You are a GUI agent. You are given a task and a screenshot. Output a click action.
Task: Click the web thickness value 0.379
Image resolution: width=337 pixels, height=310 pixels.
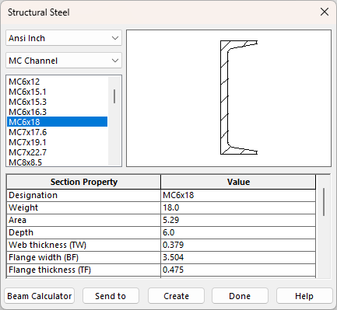[x=238, y=245]
